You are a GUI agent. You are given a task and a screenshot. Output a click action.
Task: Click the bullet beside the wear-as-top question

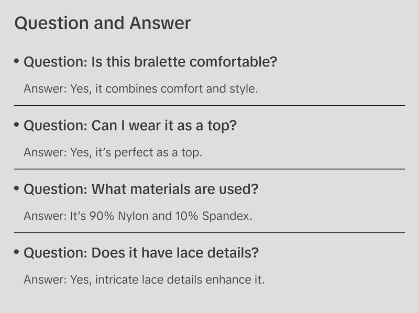pos(17,125)
